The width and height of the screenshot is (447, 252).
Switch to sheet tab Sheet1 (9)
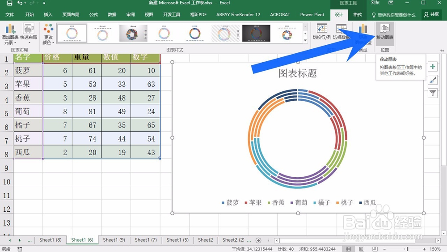(114, 240)
